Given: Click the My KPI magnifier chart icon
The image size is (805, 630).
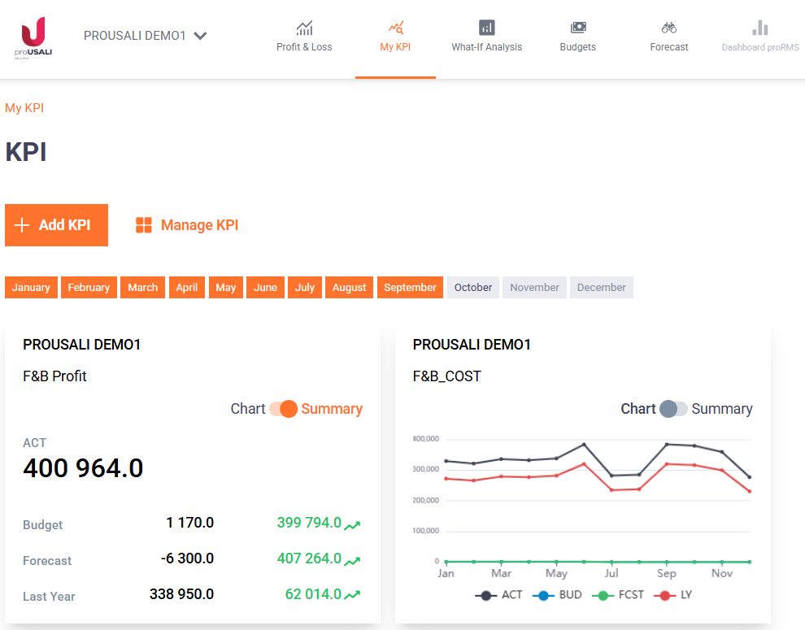Looking at the screenshot, I should pyautogui.click(x=395, y=28).
